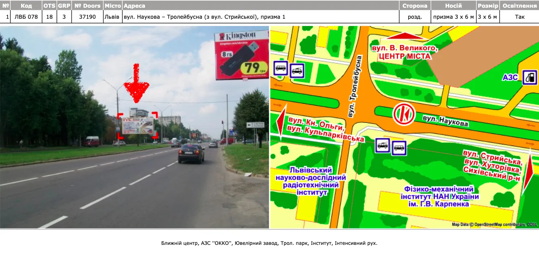539x255 pixels.
Task: Select the ЛВБ 078 code cell
Action: [26, 17]
